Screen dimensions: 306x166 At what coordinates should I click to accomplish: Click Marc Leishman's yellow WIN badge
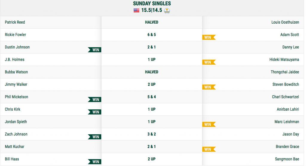[x=209, y=124]
